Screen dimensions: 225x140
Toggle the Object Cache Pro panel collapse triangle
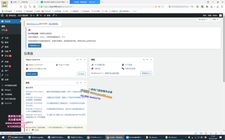click(85, 59)
